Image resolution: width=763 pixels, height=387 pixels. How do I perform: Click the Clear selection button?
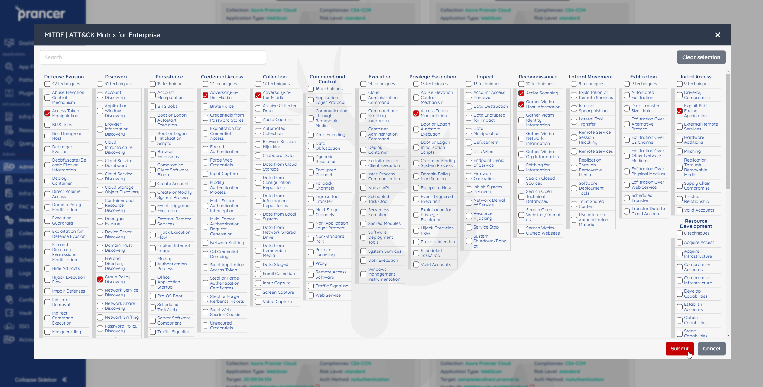tap(701, 57)
